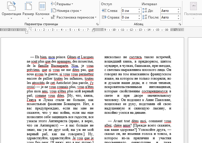202x143 pixels.
Task: Click the ruler number 13 mark
Action: 140,30
